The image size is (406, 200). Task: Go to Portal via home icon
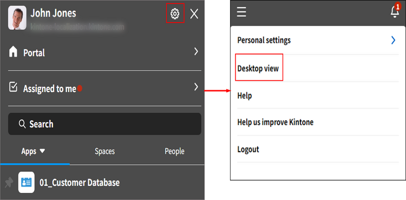(13, 52)
